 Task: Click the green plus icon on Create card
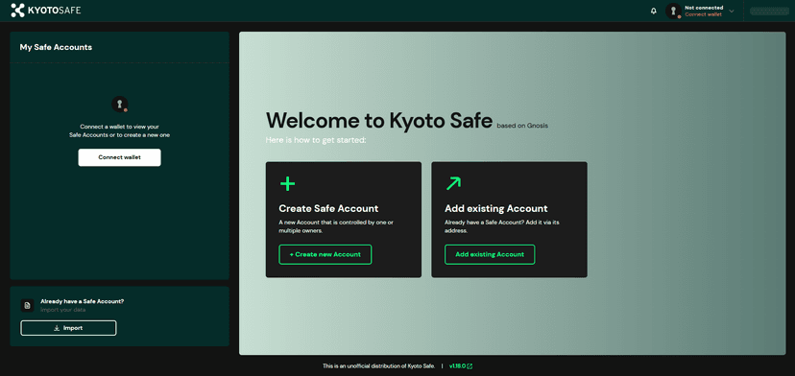coord(287,183)
